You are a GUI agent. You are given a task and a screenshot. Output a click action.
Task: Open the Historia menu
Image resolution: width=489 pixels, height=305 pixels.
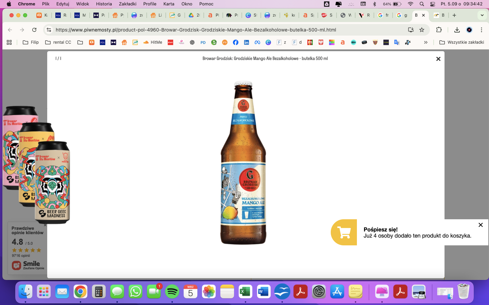pyautogui.click(x=104, y=4)
